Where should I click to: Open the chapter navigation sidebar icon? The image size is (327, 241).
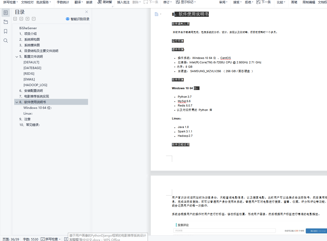tap(6, 22)
